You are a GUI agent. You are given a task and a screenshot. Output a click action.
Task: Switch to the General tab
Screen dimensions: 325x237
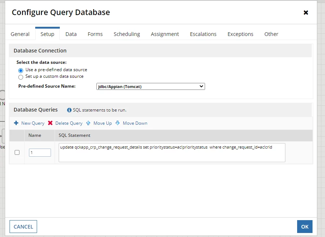tap(20, 34)
